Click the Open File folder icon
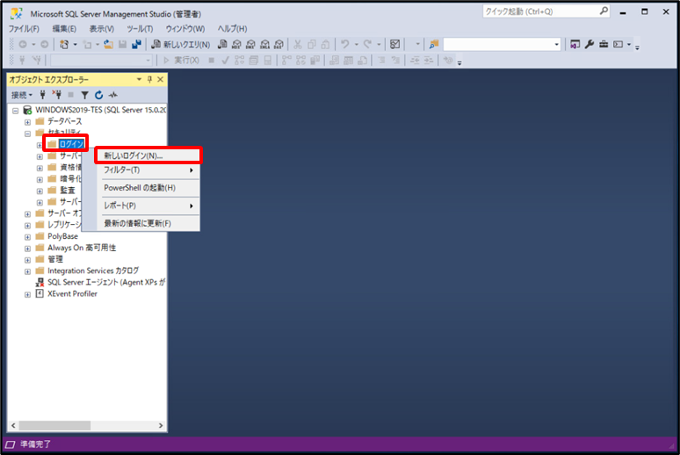 click(108, 44)
